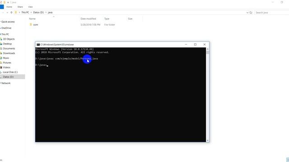
Task: Open Quick access in navigation pane
Action: [x=8, y=22]
